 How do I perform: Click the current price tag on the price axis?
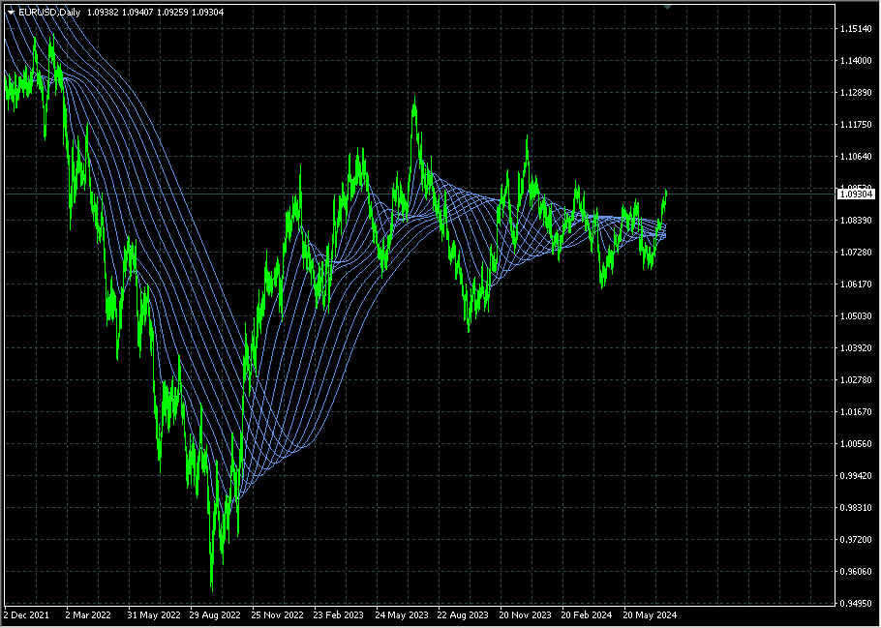pyautogui.click(x=856, y=194)
